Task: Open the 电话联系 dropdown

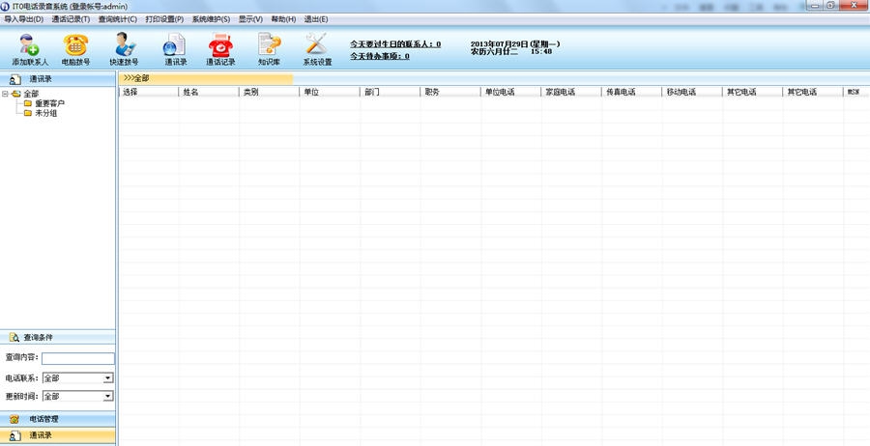Action: 108,378
